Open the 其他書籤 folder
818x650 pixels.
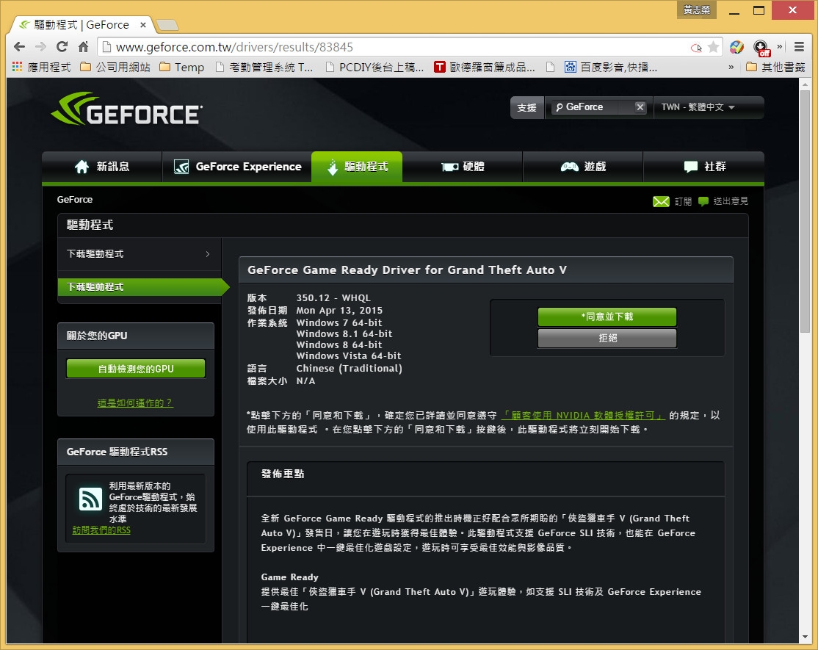point(775,68)
